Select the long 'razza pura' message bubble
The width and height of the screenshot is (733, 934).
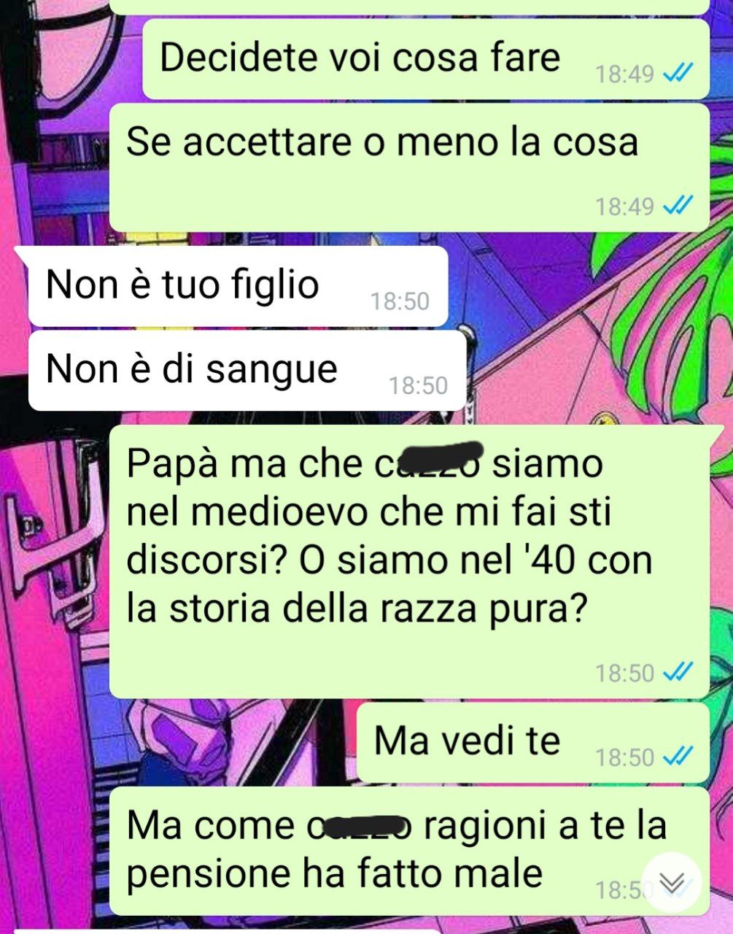click(409, 562)
